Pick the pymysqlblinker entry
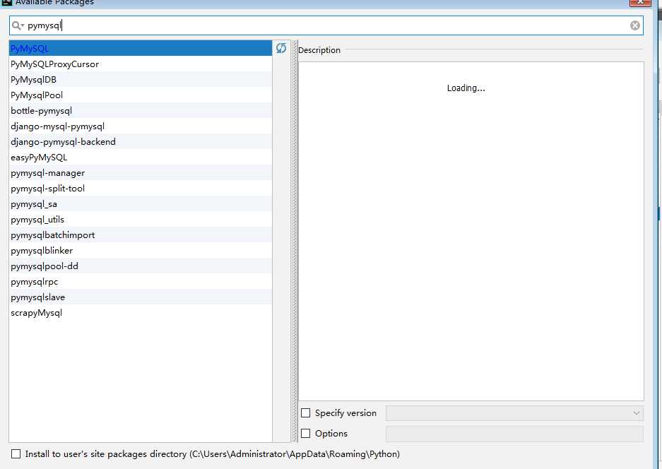The width and height of the screenshot is (662, 469). click(x=140, y=250)
